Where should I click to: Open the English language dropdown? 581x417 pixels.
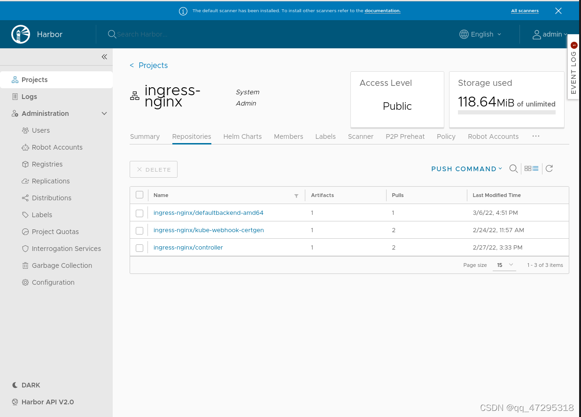(481, 34)
